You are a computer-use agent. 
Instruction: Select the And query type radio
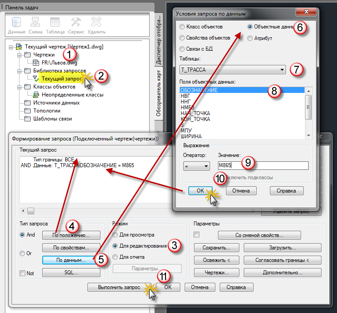[x=22, y=235]
